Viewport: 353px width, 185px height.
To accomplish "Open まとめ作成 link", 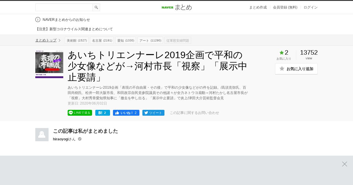I will (x=258, y=7).
